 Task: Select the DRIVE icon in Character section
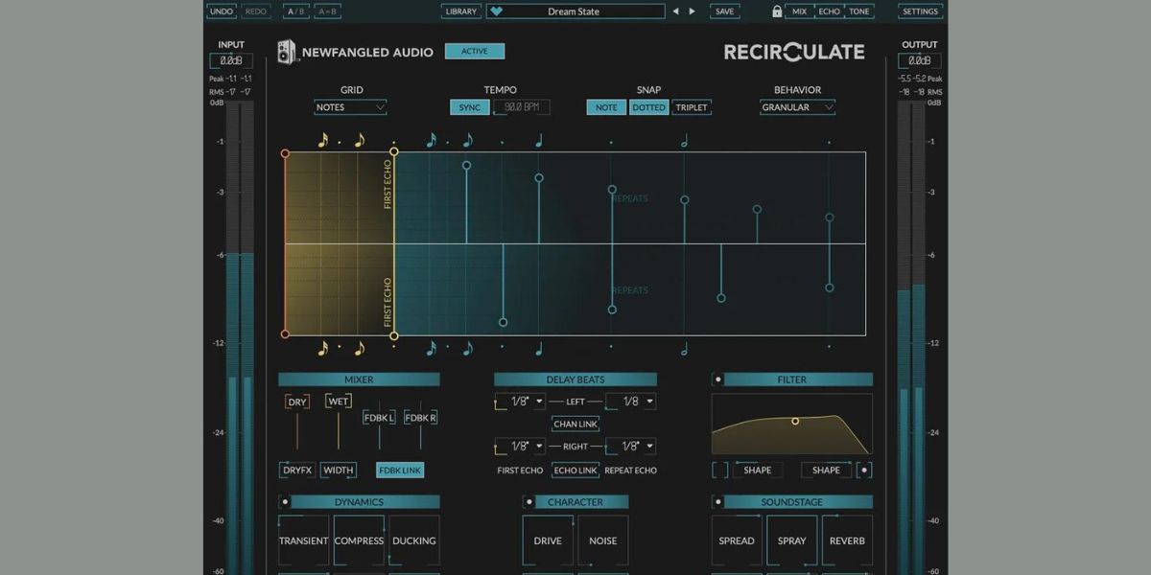(x=547, y=540)
